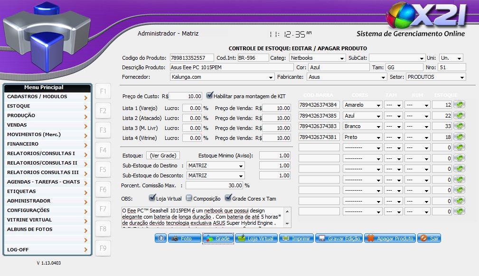Select FINANCEIRO from Menu Principal
Image resolution: width=479 pixels, height=276 pixels.
click(47, 144)
